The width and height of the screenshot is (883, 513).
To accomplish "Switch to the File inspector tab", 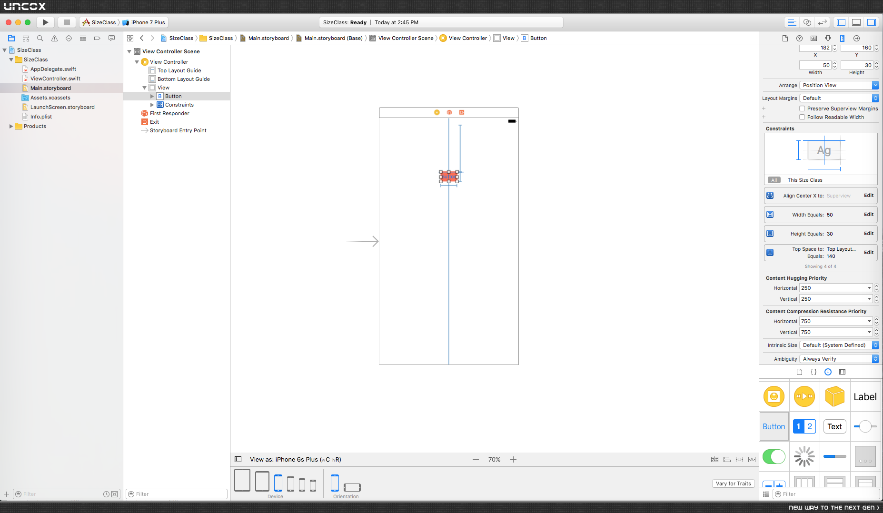I will [x=785, y=38].
